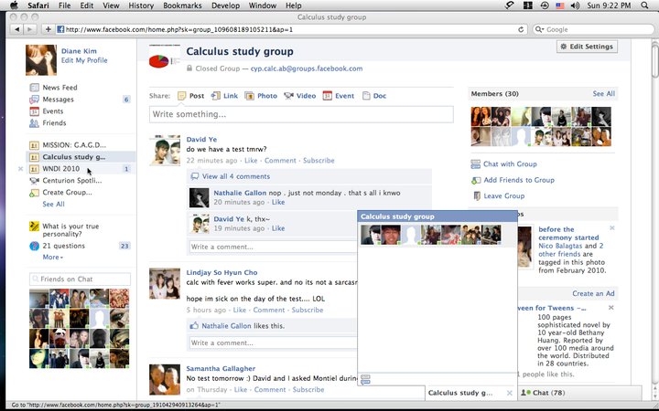Open the Apple menu
Image resolution: width=659 pixels, height=411 pixels.
point(14,5)
